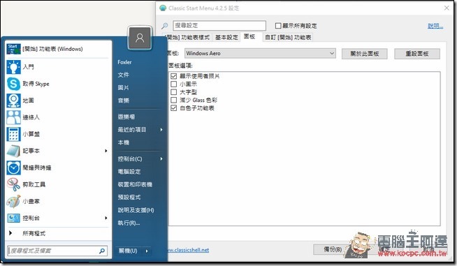Open the 小畫家 paint icon

[13, 201]
